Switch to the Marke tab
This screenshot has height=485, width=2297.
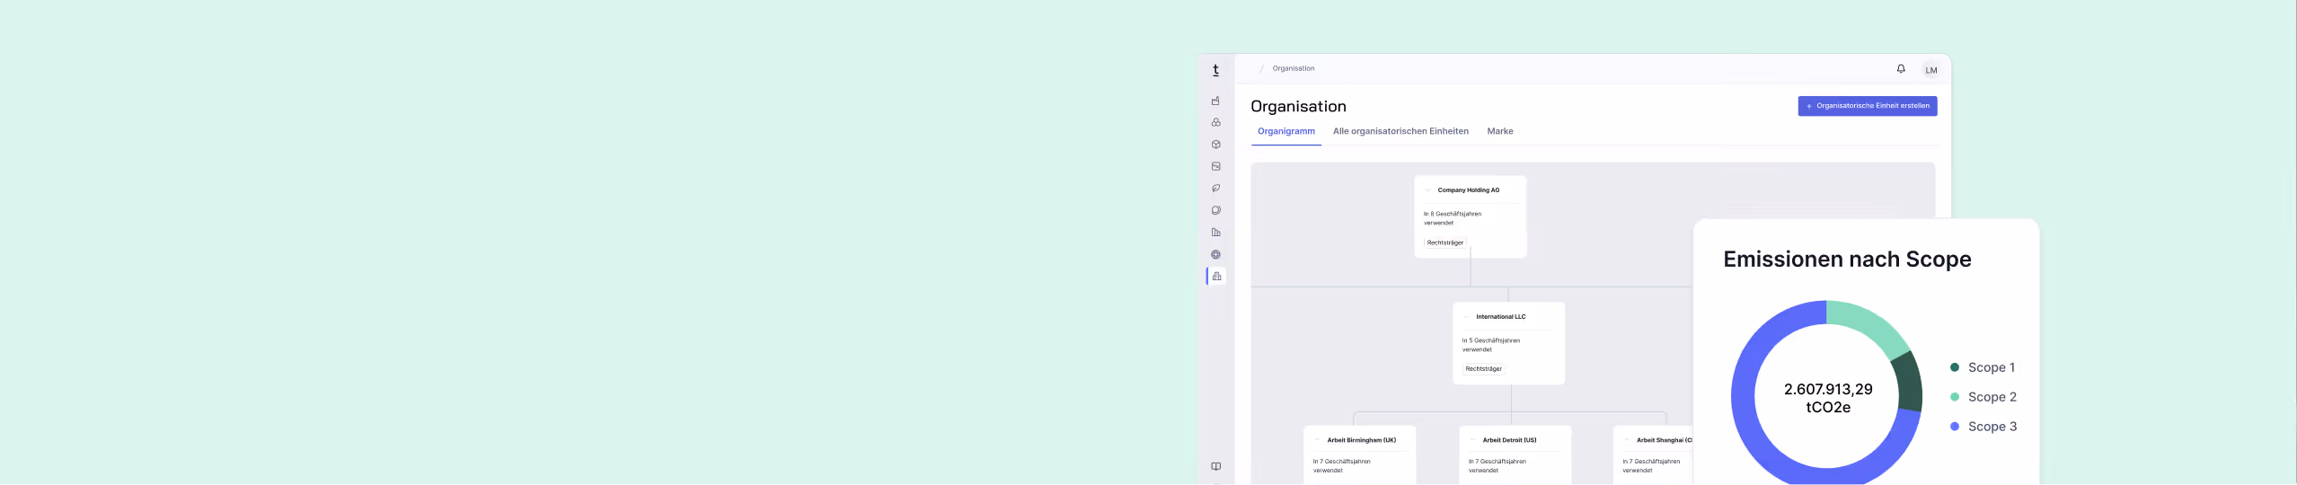pyautogui.click(x=1500, y=131)
